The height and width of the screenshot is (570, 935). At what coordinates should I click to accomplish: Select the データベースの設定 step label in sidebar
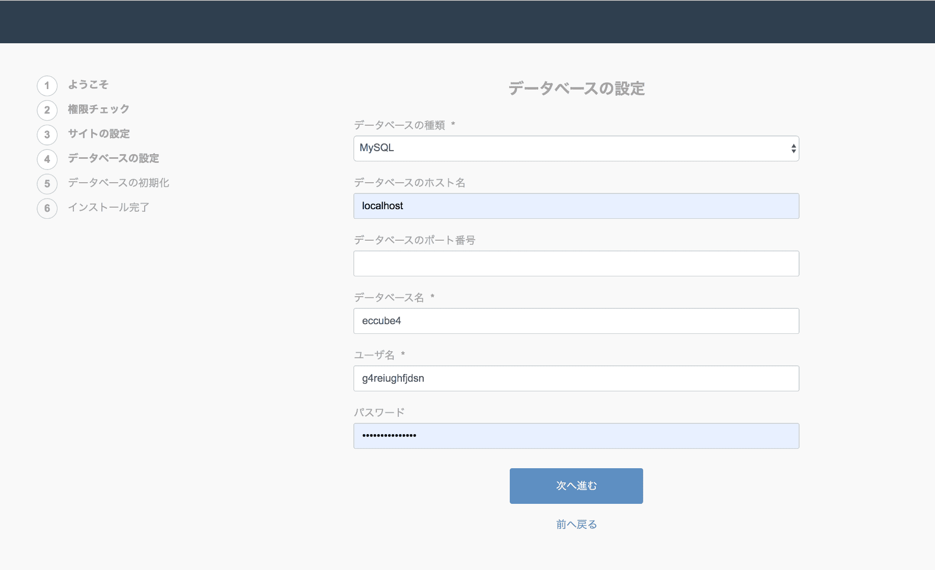click(114, 158)
